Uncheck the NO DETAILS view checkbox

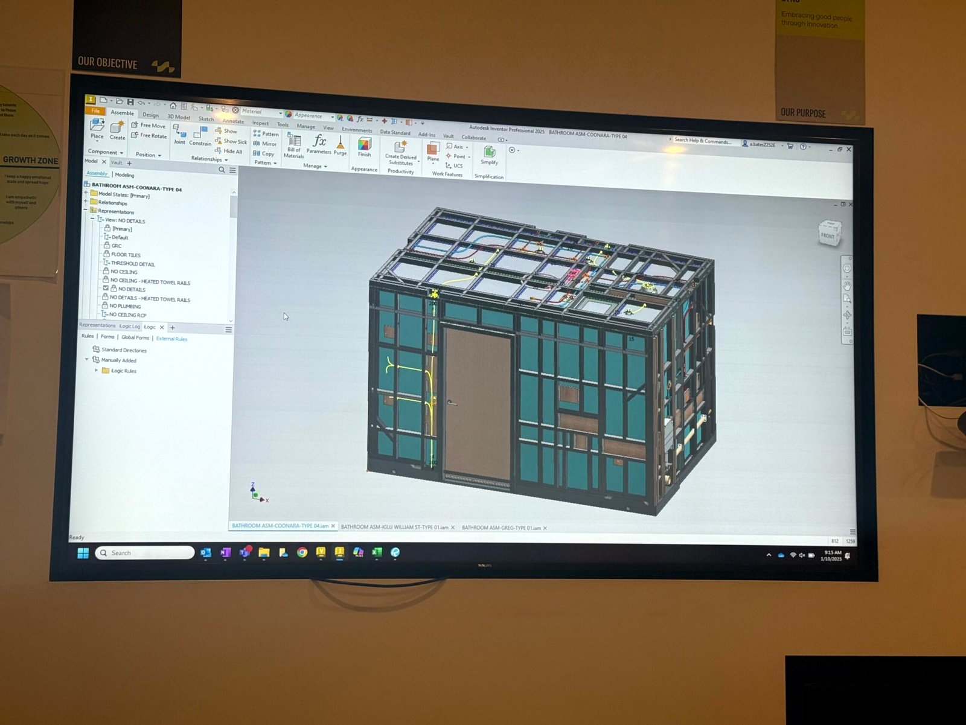click(x=106, y=289)
